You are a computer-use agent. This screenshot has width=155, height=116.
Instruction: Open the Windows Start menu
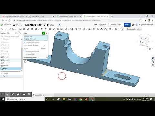pyautogui.click(x=3, y=99)
